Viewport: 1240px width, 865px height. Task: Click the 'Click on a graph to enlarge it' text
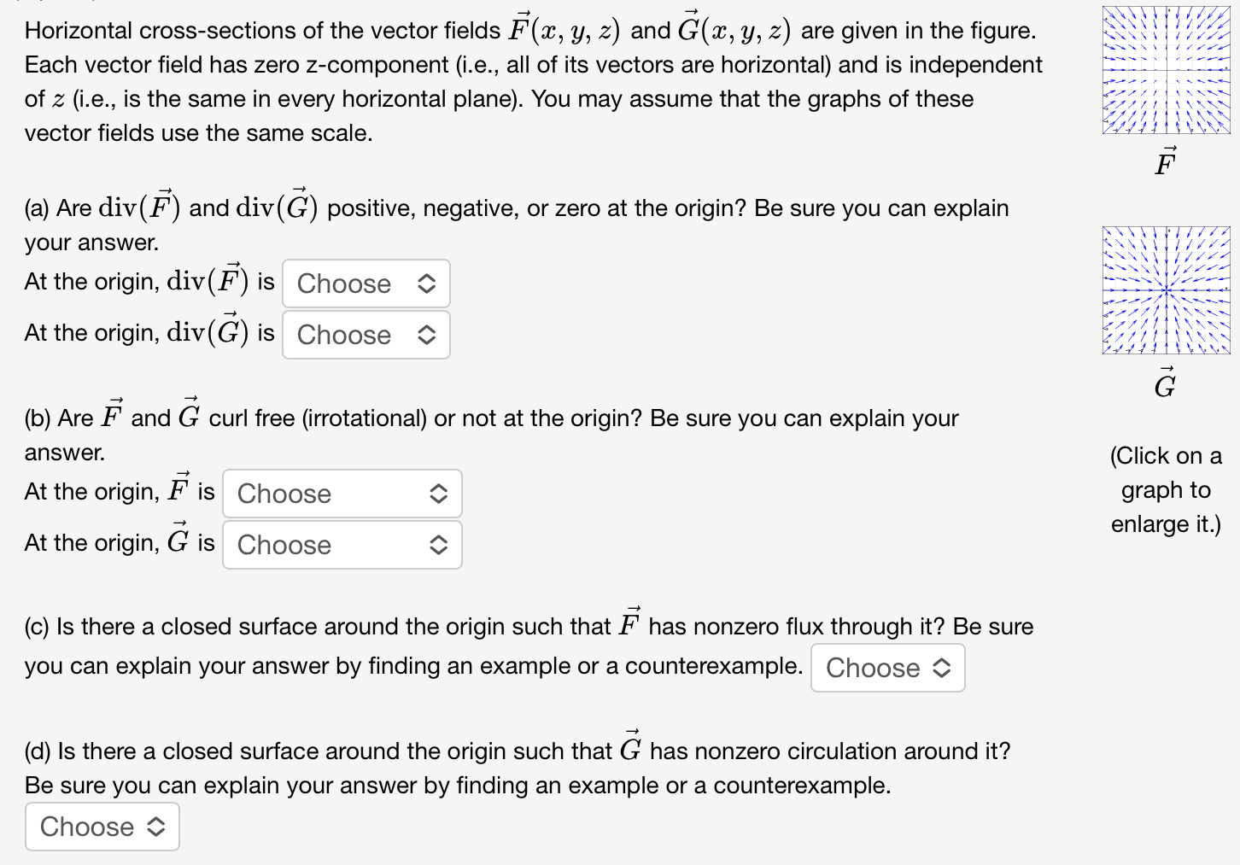tap(1165, 489)
